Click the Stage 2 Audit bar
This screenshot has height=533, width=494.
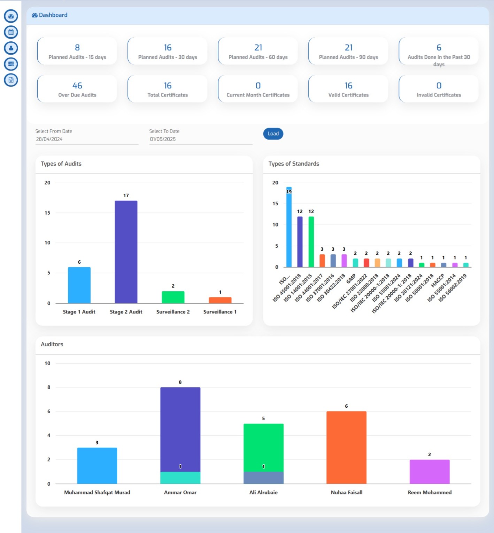coord(126,252)
